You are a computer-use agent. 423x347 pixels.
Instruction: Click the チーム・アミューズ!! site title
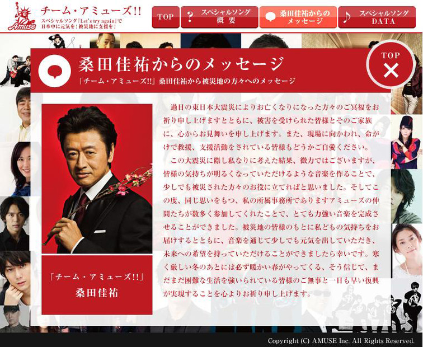coord(91,11)
